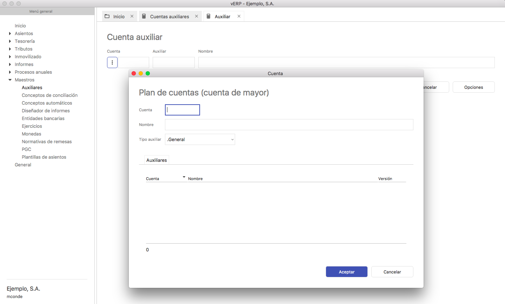Image resolution: width=505 pixels, height=304 pixels.
Task: Click the folder icon on Inicio tab
Action: pos(107,16)
